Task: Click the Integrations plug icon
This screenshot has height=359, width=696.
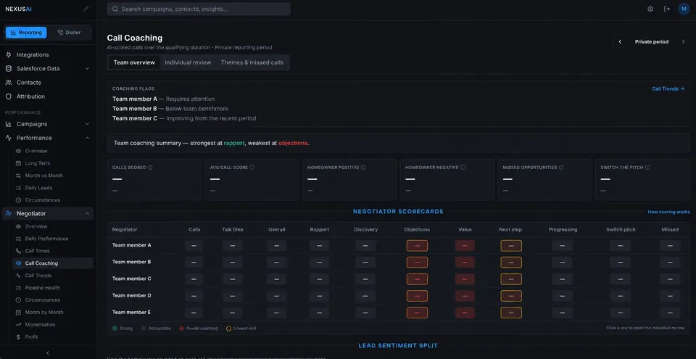Action: pos(9,54)
